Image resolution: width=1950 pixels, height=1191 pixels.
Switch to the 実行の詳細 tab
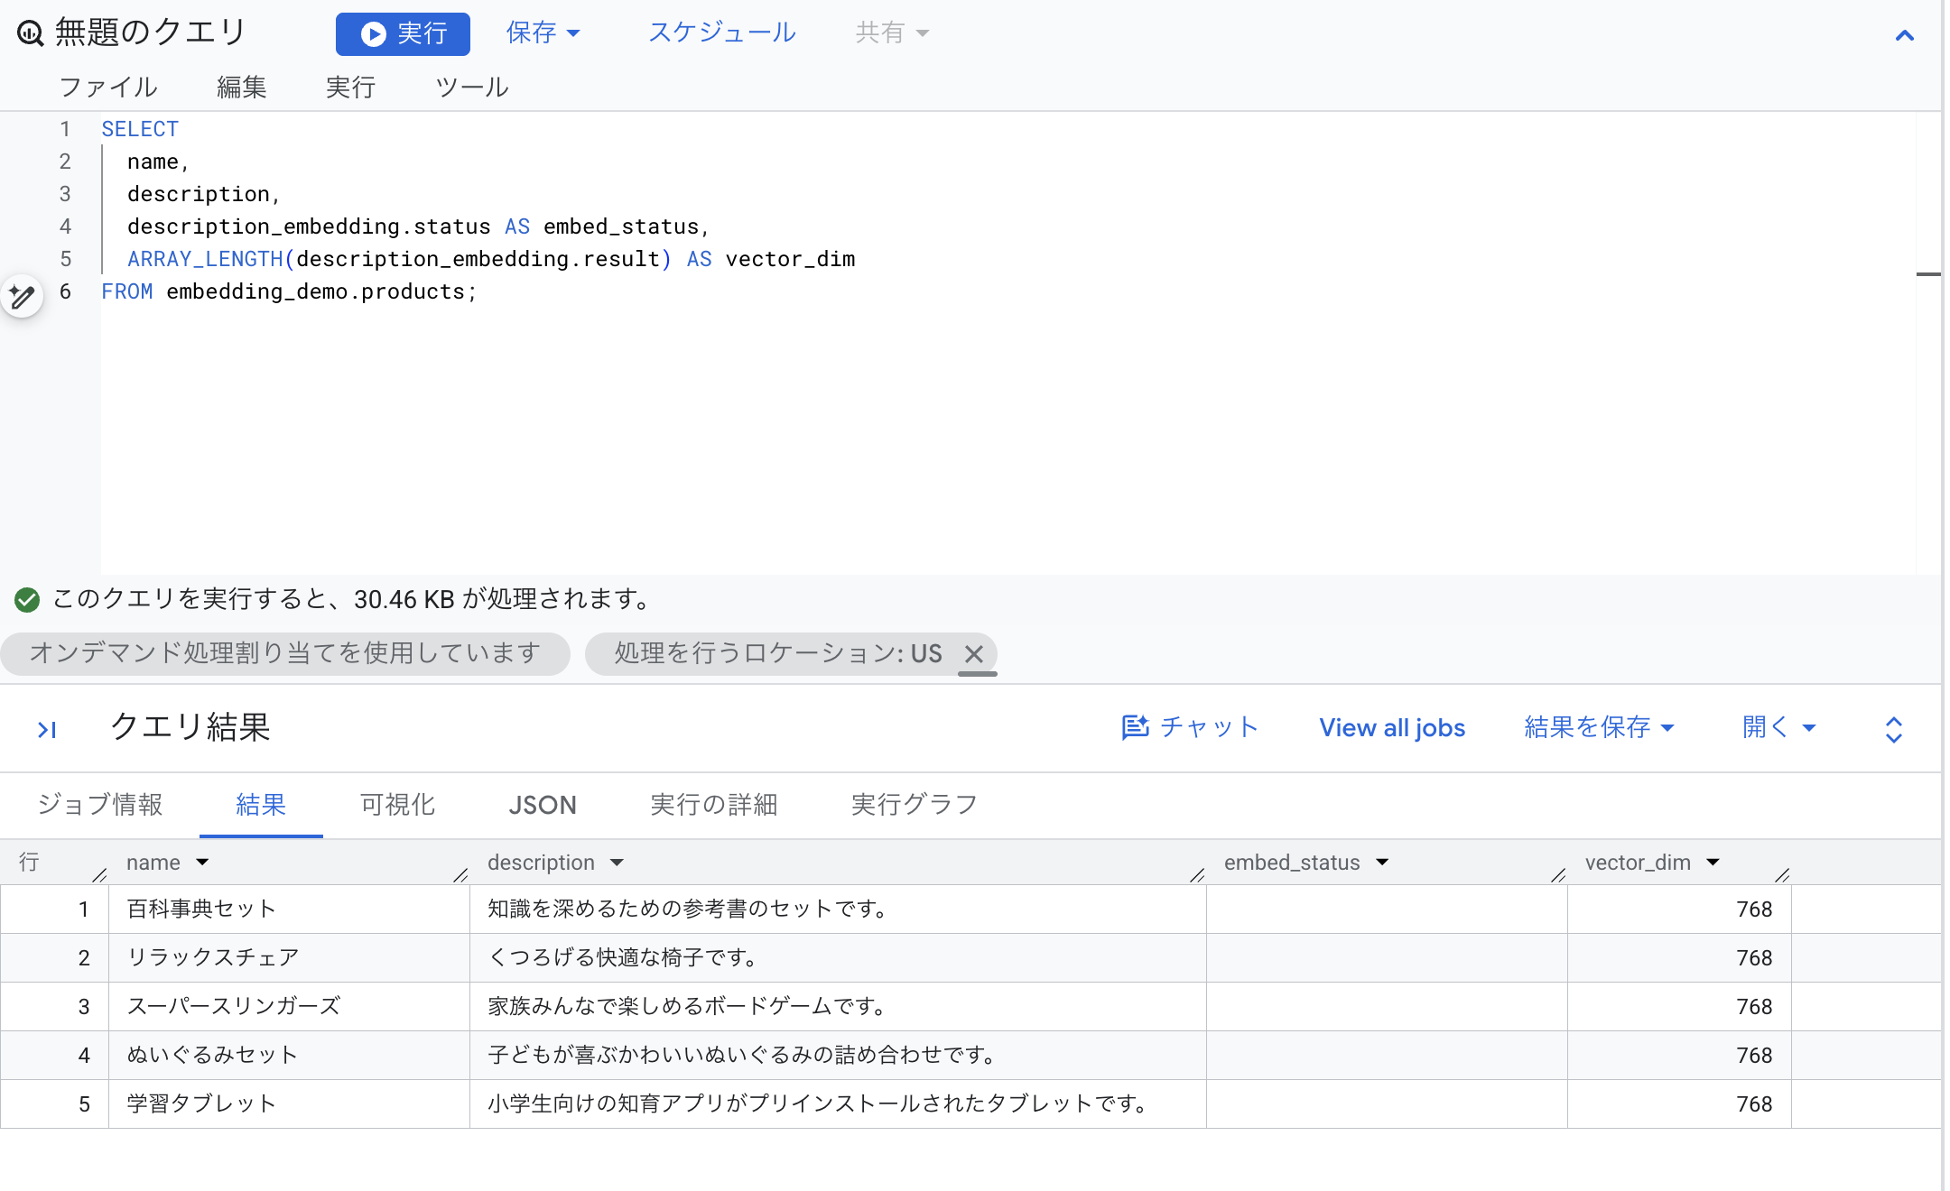(714, 805)
